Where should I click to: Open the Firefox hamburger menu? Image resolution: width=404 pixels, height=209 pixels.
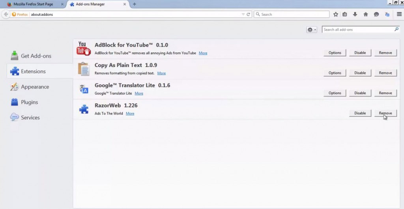tap(399, 14)
